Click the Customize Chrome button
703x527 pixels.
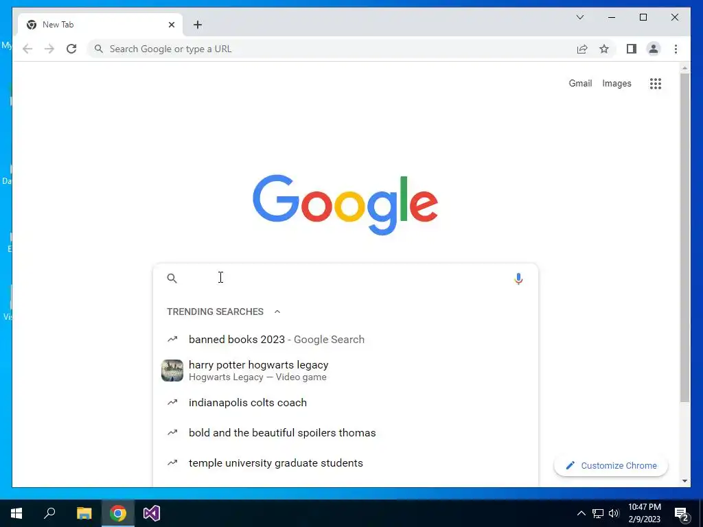pos(610,466)
